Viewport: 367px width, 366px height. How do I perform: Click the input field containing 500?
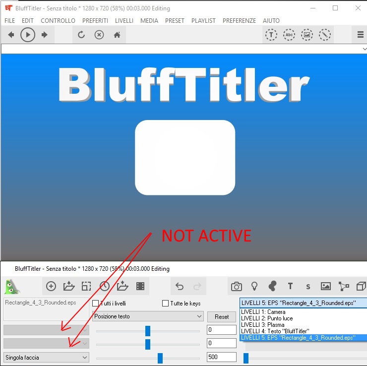point(221,357)
